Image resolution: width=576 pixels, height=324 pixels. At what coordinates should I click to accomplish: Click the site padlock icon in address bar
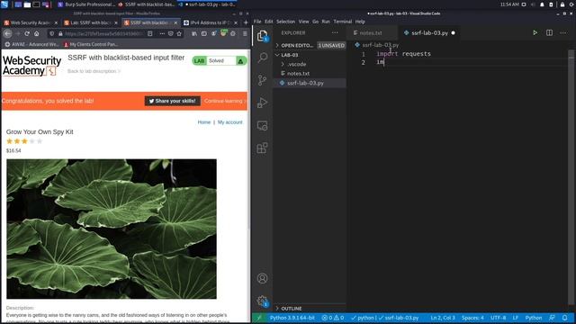[60, 33]
